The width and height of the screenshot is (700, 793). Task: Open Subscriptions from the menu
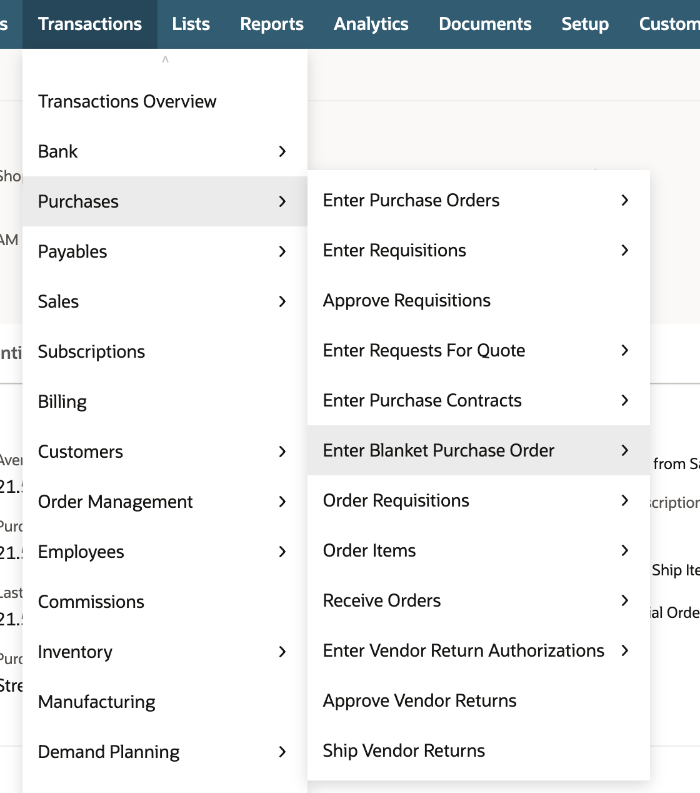pyautogui.click(x=165, y=351)
